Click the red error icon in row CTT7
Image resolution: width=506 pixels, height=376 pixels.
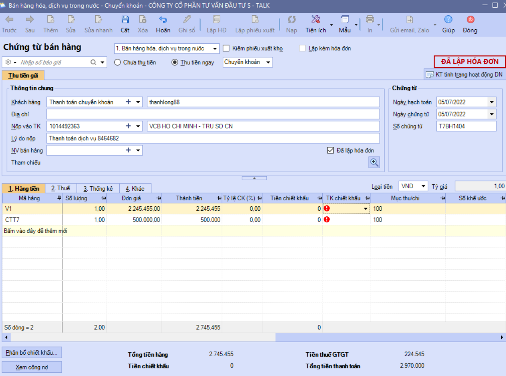pyautogui.click(x=327, y=220)
